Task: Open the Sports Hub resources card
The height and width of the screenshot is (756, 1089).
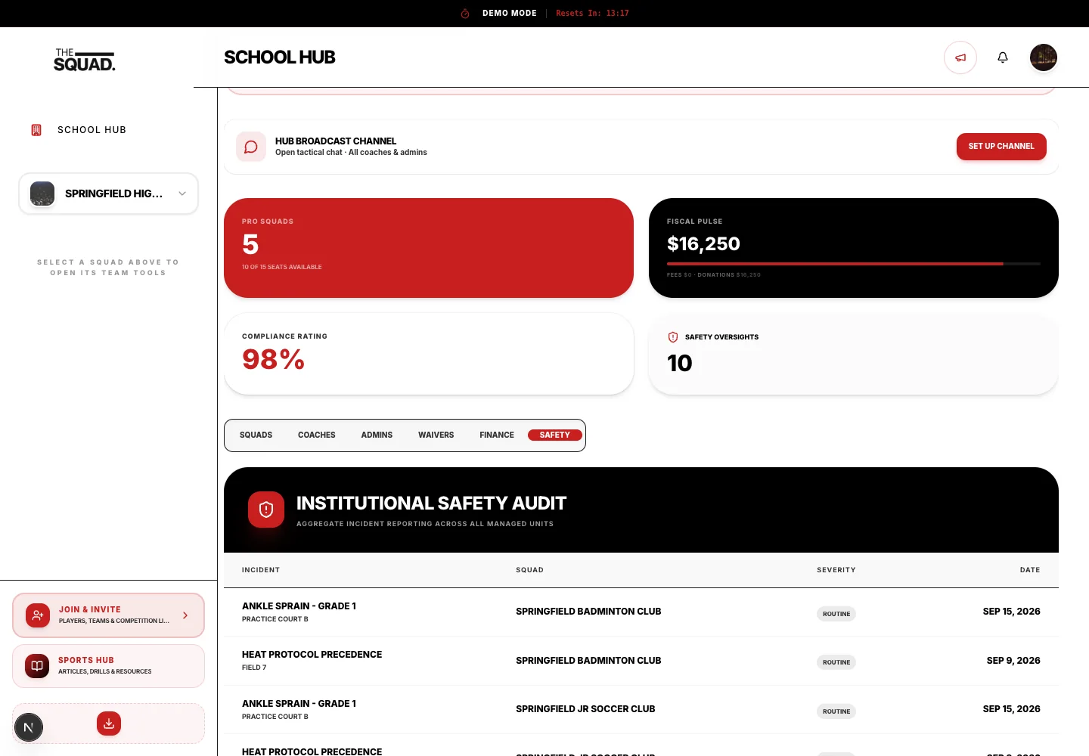Action: [109, 666]
